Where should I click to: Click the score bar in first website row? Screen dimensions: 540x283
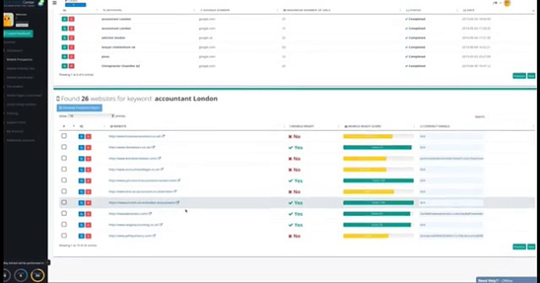(x=379, y=136)
